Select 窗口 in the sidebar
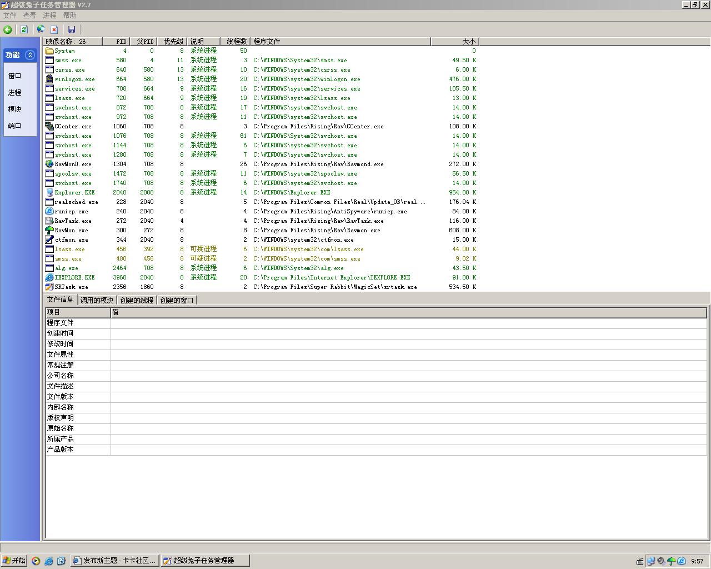711x569 pixels. (x=15, y=76)
